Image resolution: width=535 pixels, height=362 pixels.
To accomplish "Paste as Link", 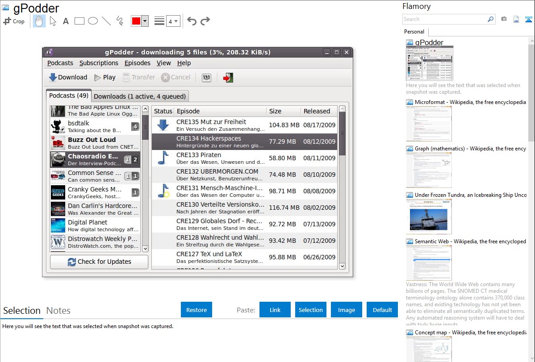I will [275, 310].
